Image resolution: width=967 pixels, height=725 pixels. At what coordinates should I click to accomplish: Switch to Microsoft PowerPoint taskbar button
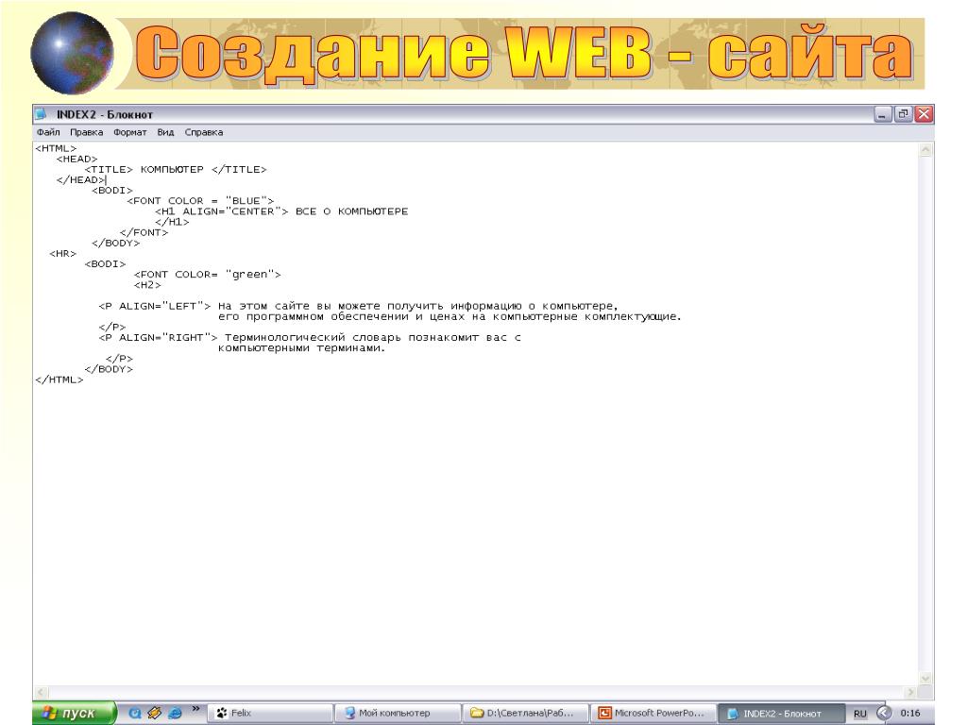(x=653, y=714)
